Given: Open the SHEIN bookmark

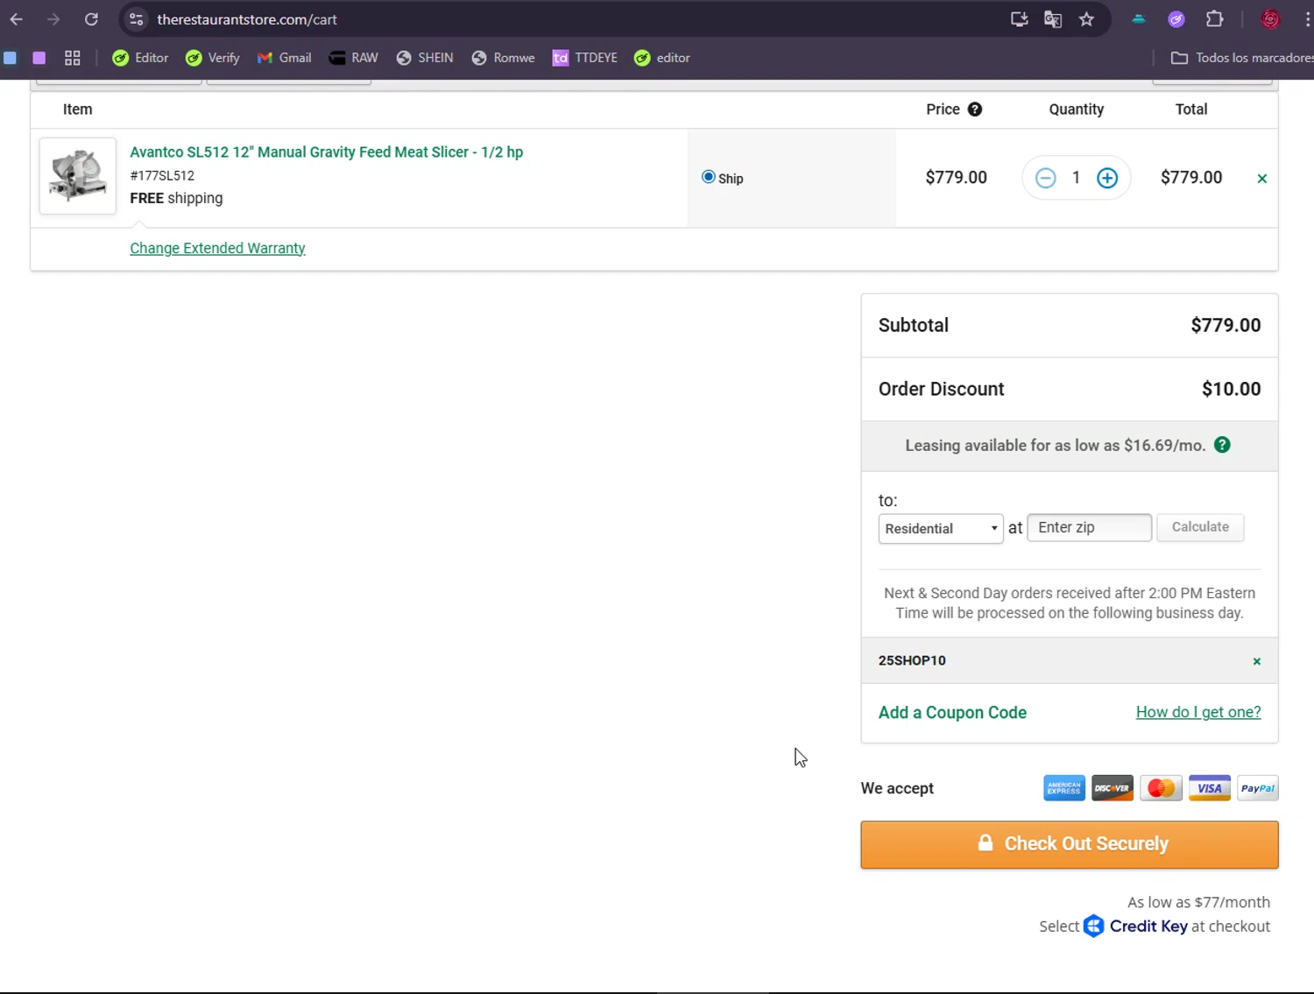Looking at the screenshot, I should [x=425, y=58].
